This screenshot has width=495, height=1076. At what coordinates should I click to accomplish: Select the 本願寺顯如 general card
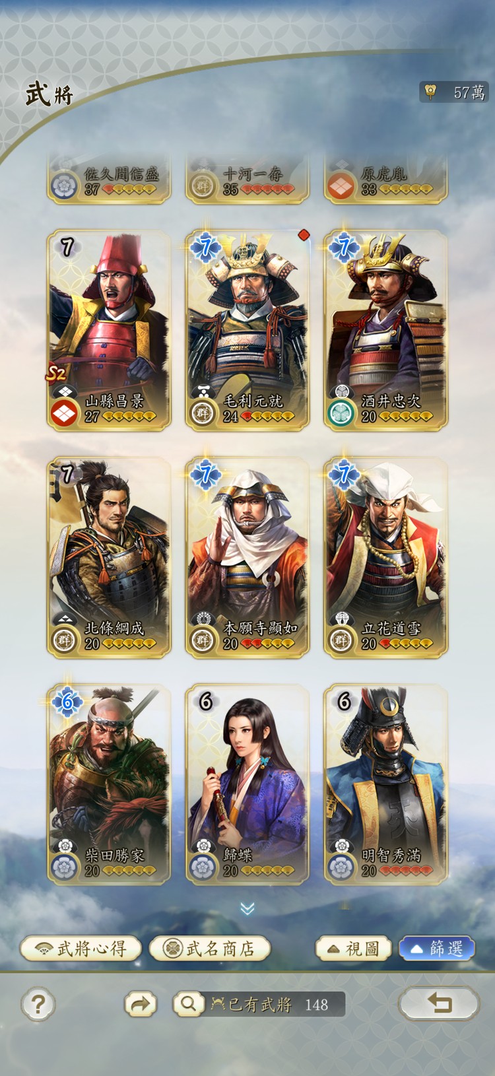click(247, 558)
